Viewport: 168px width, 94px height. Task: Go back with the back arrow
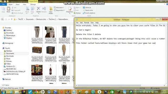pyautogui.click(x=2, y=19)
